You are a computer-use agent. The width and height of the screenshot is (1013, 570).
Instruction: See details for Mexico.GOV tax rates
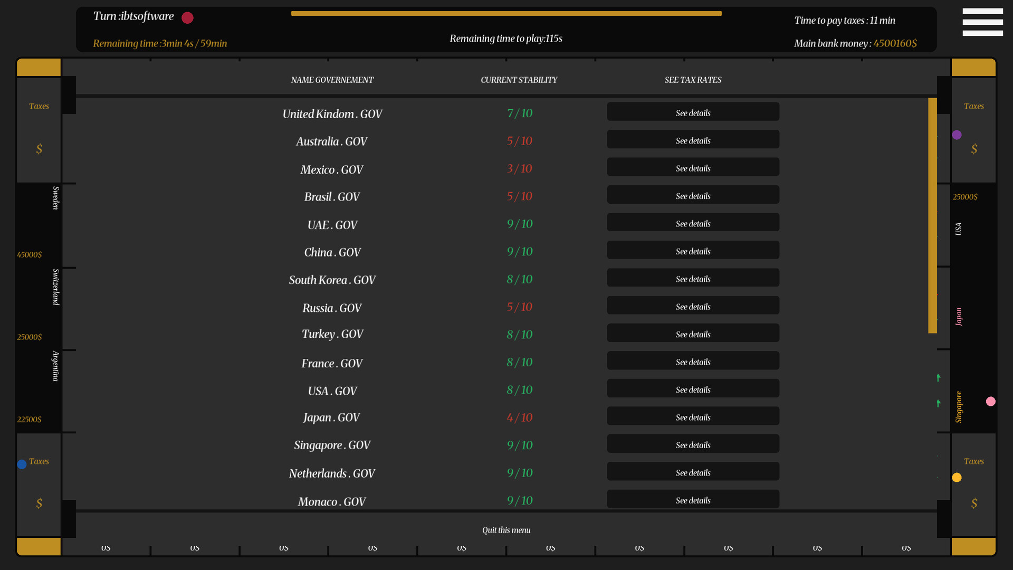(693, 168)
